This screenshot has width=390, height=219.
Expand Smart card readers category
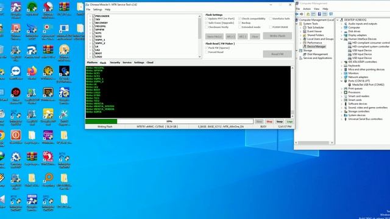pos(341,96)
